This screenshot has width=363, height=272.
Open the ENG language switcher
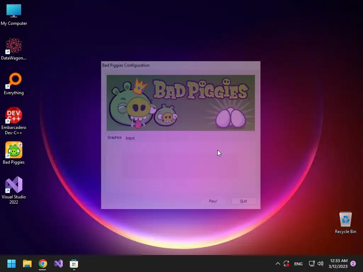(298, 263)
